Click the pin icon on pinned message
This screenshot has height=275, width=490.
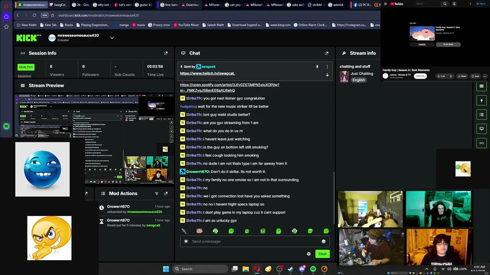pyautogui.click(x=317, y=67)
